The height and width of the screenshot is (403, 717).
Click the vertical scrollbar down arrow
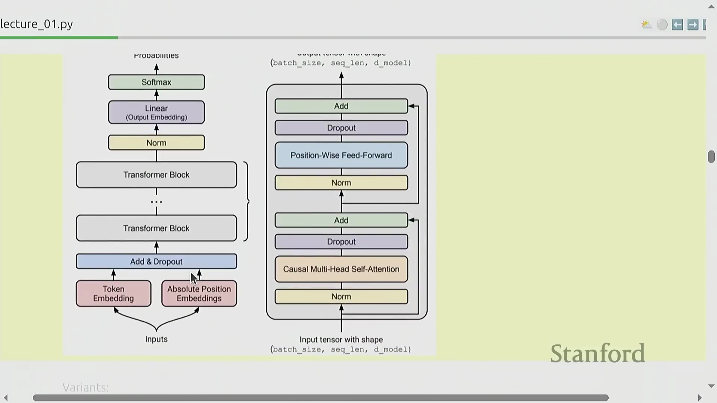click(711, 386)
